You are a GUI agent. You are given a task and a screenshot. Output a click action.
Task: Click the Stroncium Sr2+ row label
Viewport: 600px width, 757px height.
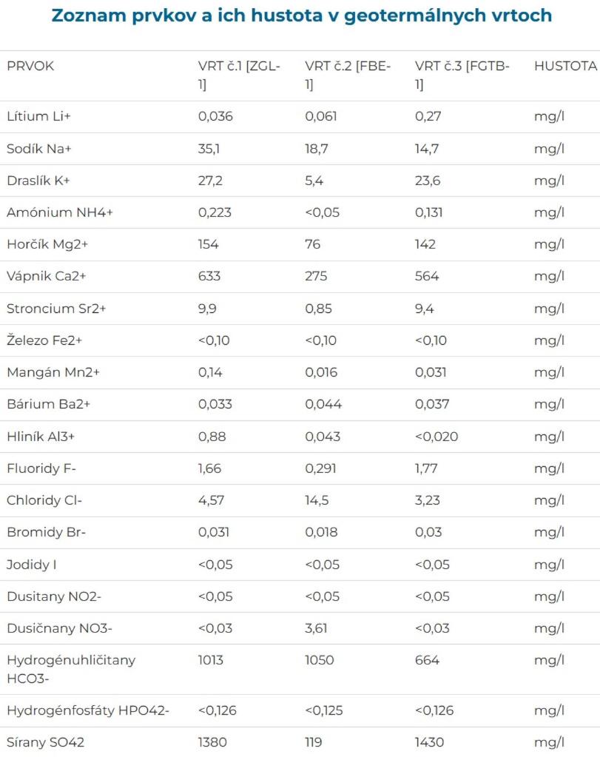(56, 309)
